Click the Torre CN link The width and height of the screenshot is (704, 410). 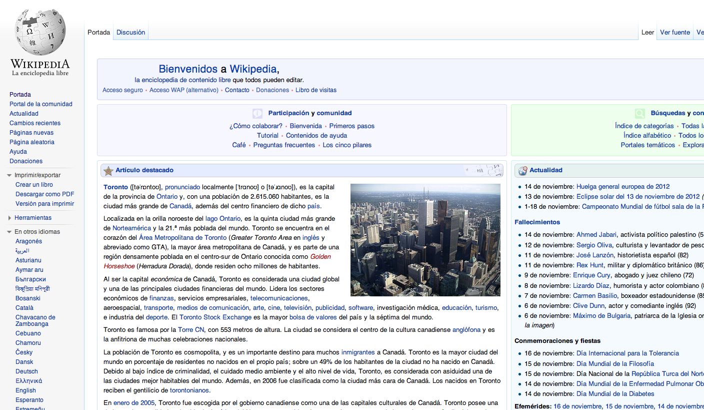pyautogui.click(x=191, y=330)
